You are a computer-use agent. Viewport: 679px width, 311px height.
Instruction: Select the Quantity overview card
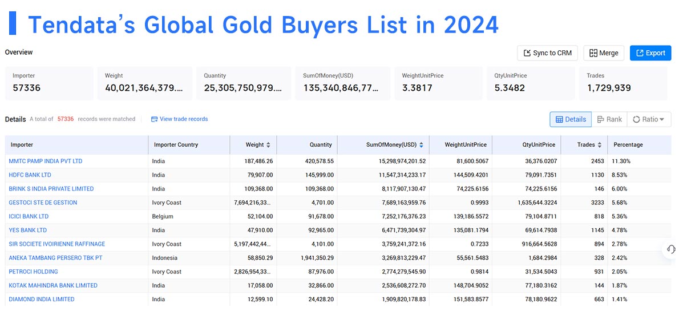(x=244, y=83)
